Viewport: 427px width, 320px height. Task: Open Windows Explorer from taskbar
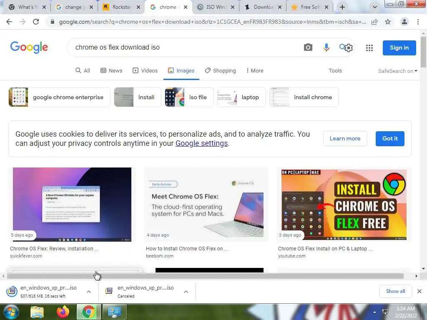pyautogui.click(x=37, y=312)
